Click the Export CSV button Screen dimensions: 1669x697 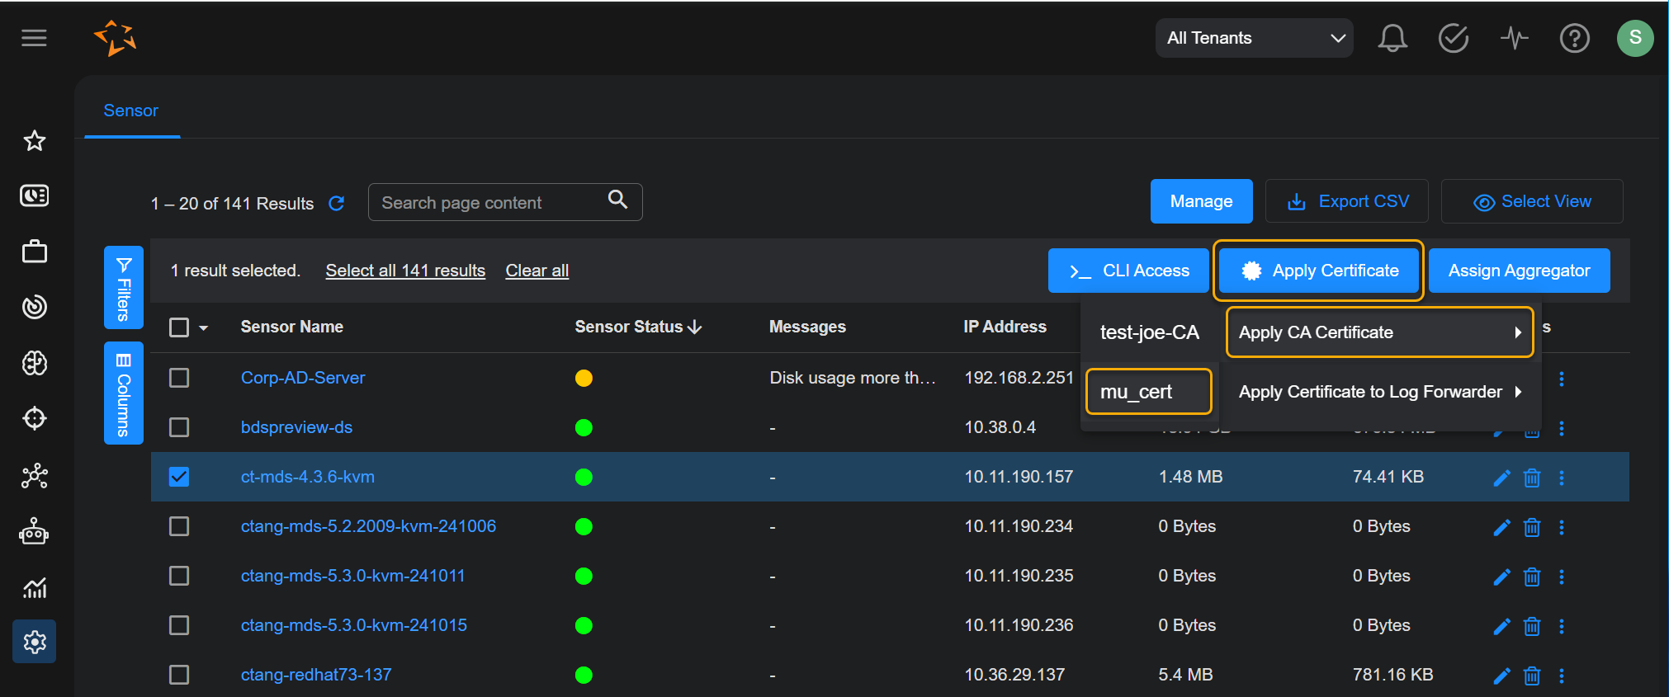pyautogui.click(x=1347, y=201)
